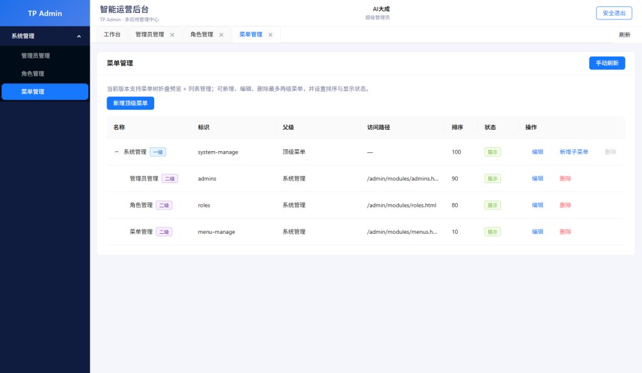Close the 角色管理 tab

click(221, 35)
